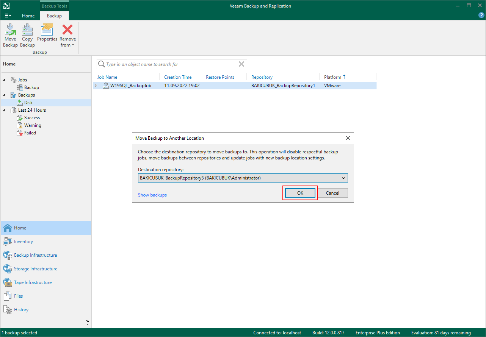Close the Move Backup dialog with X
The width and height of the screenshot is (486, 337).
(348, 138)
